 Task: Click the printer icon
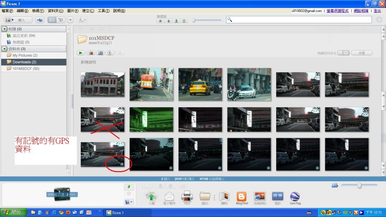[187, 197]
